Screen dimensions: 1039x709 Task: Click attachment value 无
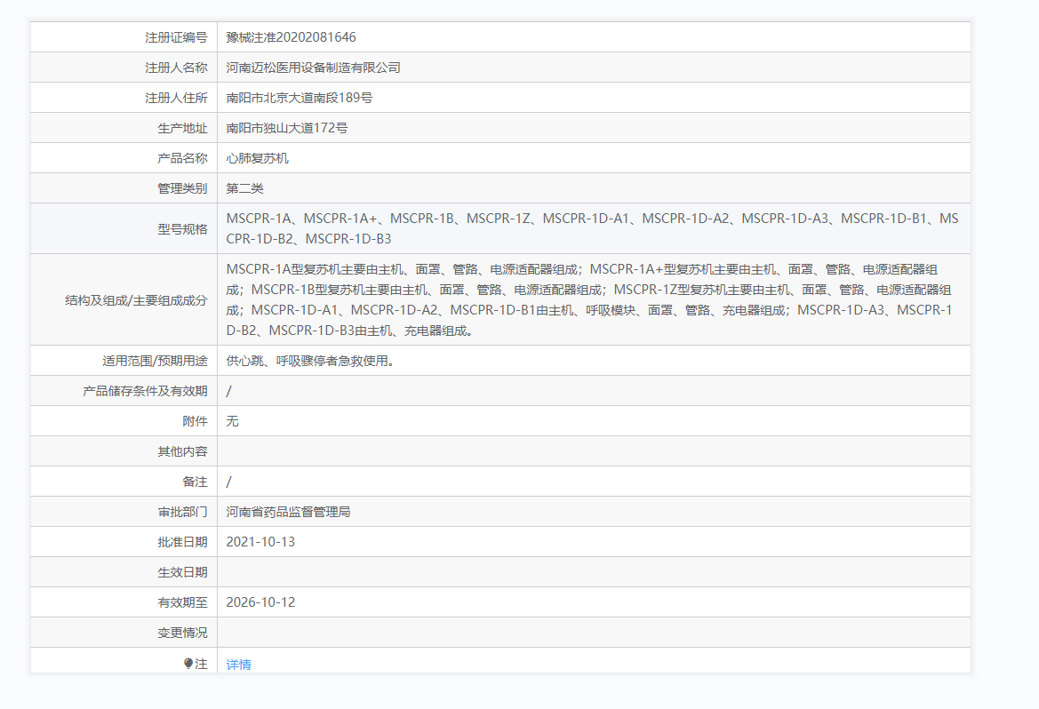click(233, 421)
